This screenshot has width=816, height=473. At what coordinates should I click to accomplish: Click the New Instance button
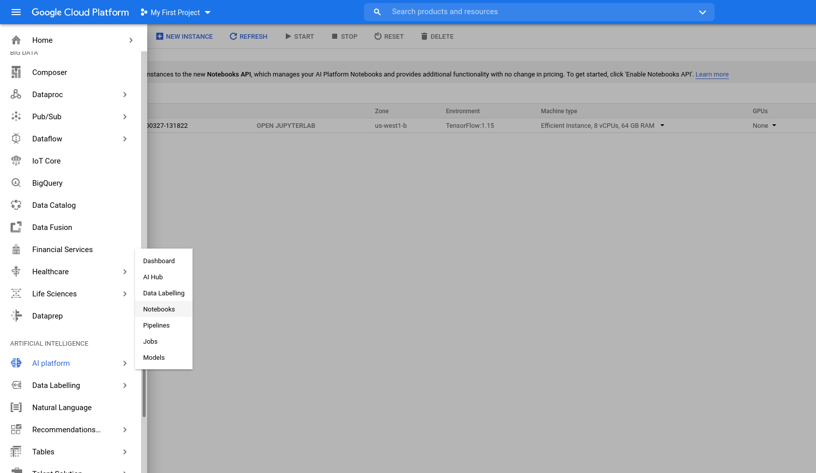(184, 36)
